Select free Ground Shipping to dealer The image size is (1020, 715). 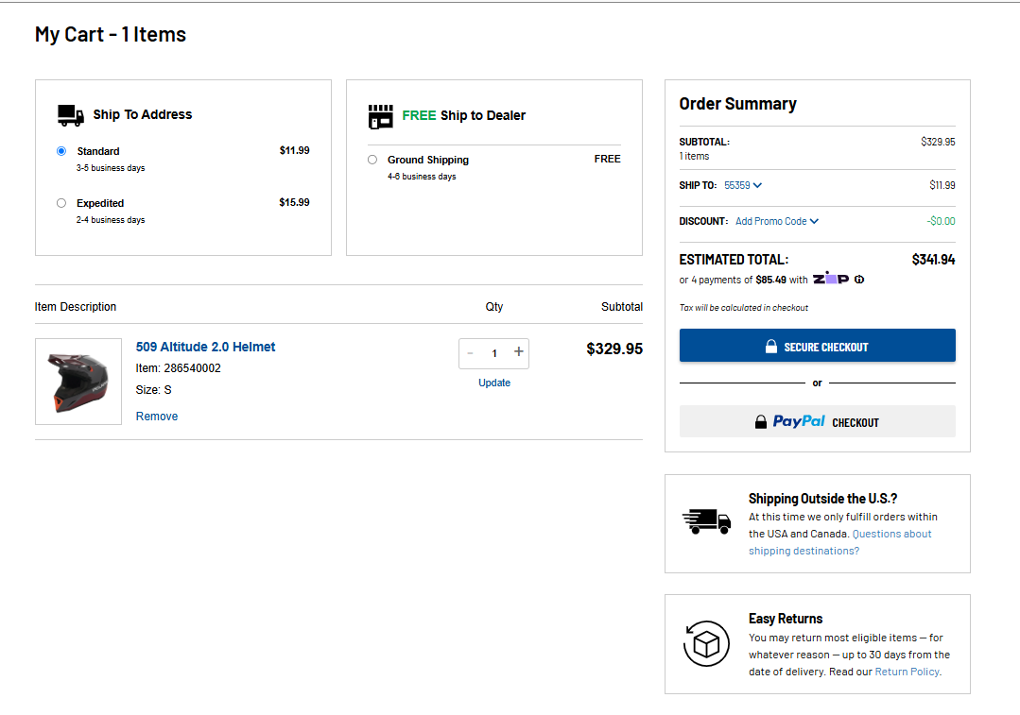point(372,160)
